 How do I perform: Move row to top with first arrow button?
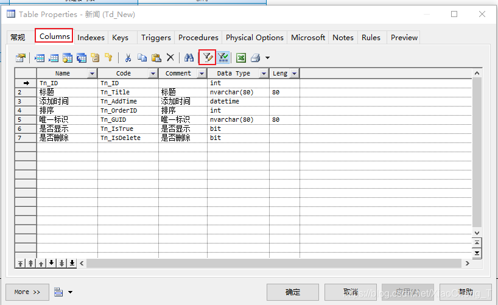point(20,263)
